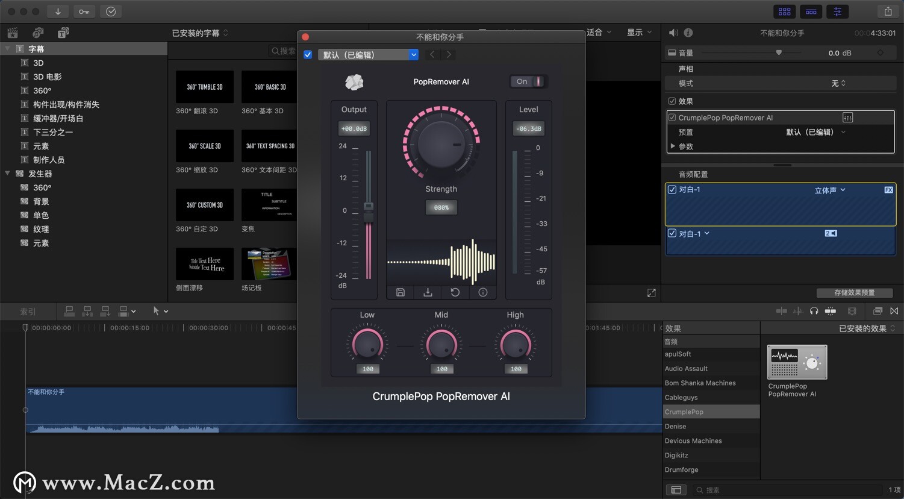Image resolution: width=904 pixels, height=499 pixels.
Task: Open the 立体声 channel dropdown
Action: coord(830,190)
